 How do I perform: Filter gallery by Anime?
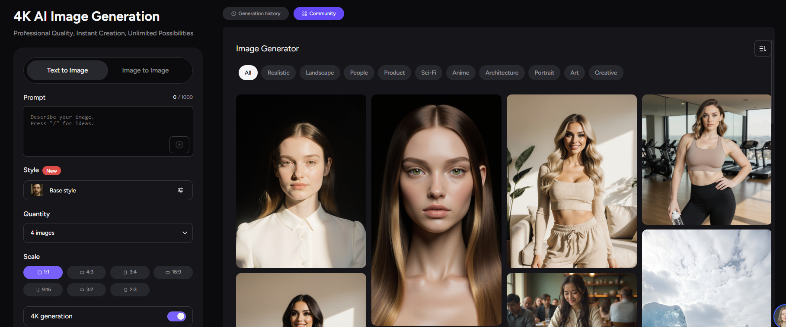tap(461, 72)
